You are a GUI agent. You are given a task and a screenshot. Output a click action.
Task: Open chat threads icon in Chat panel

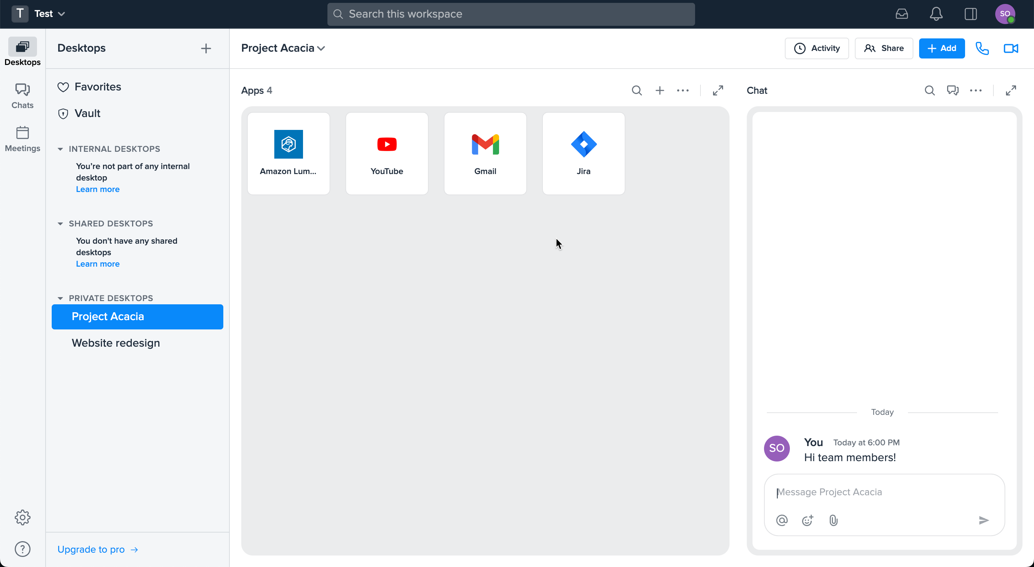(953, 90)
